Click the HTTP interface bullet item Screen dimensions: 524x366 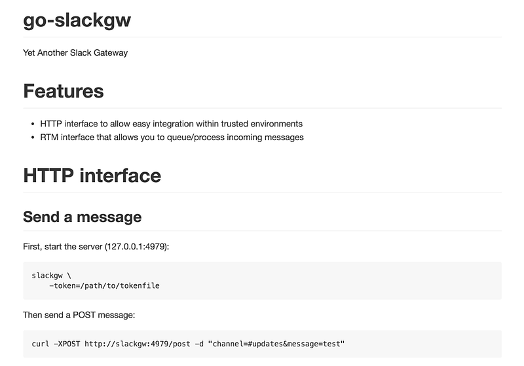(171, 124)
